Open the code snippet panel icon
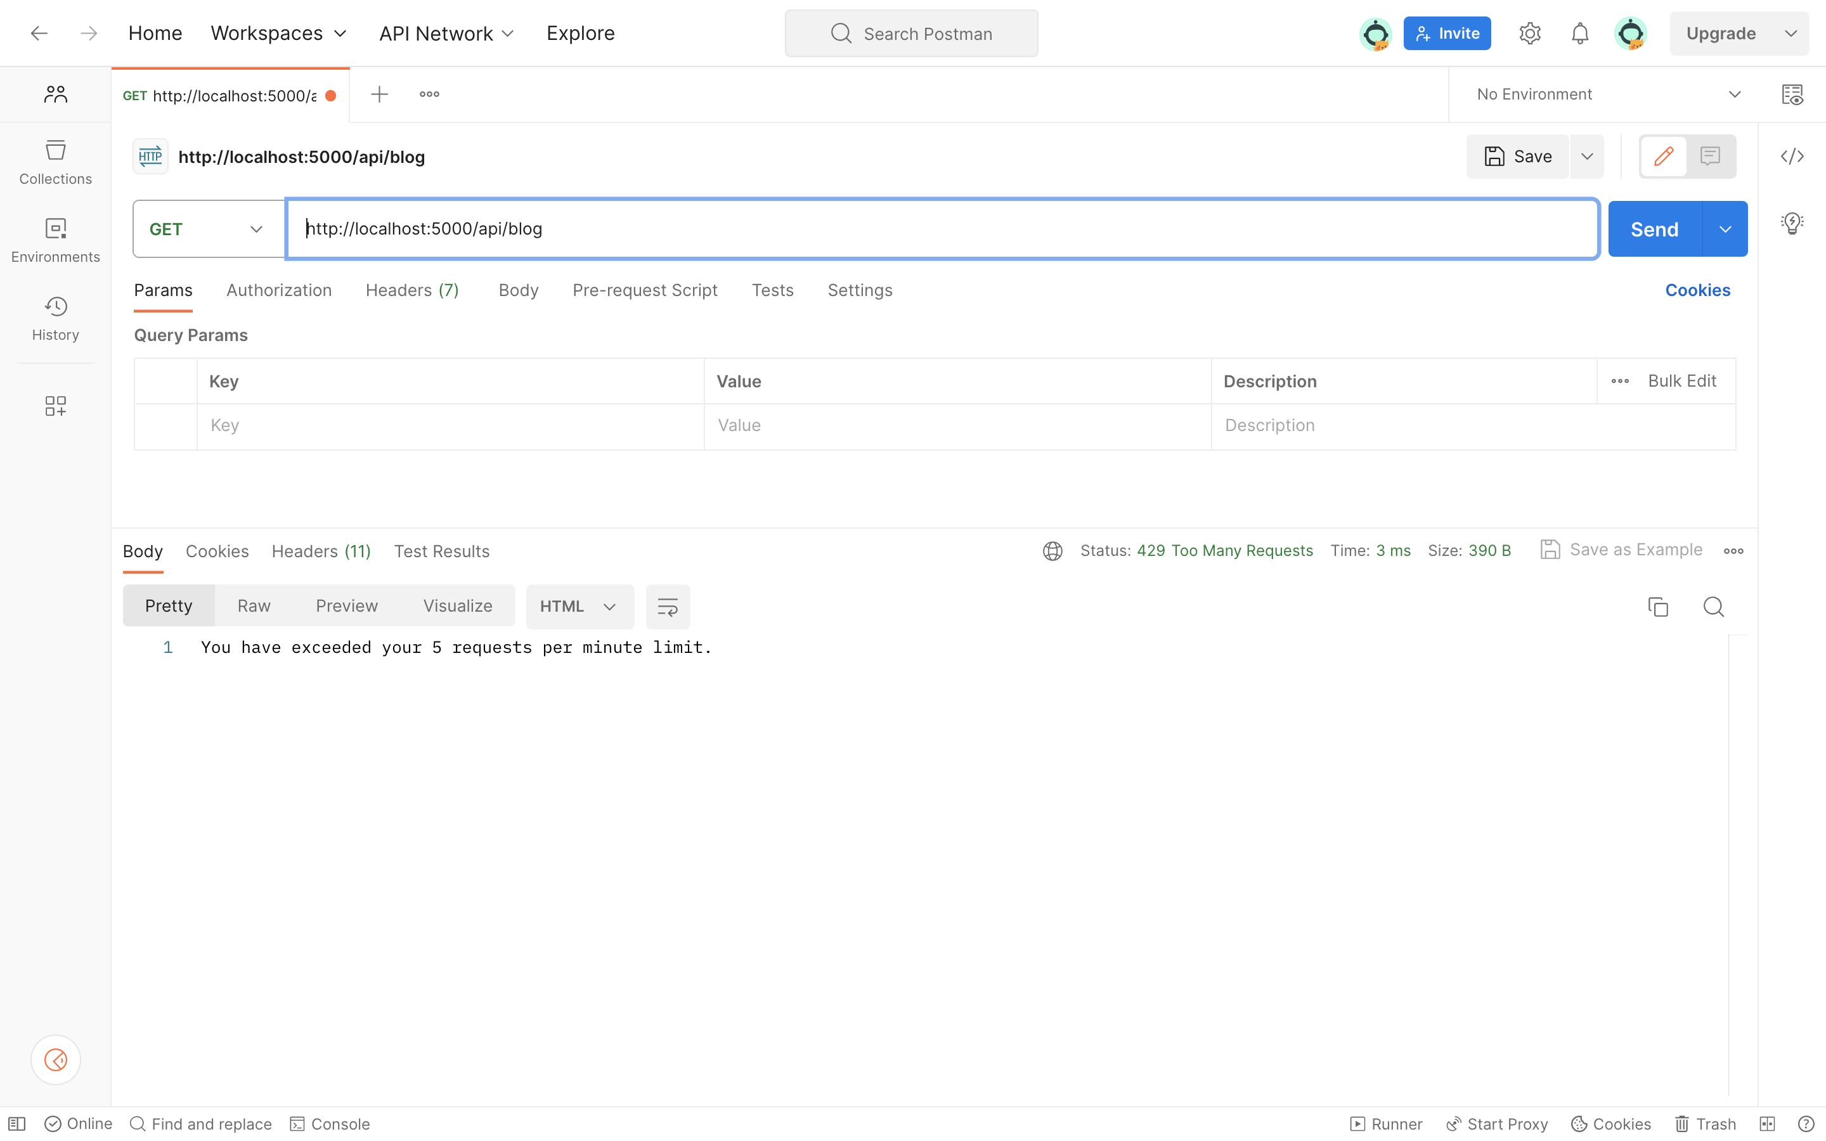1826x1141 pixels. click(1792, 156)
